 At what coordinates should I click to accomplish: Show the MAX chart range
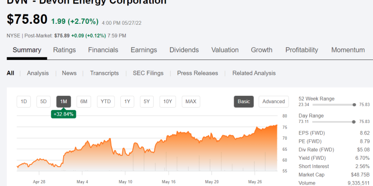pyautogui.click(x=191, y=102)
